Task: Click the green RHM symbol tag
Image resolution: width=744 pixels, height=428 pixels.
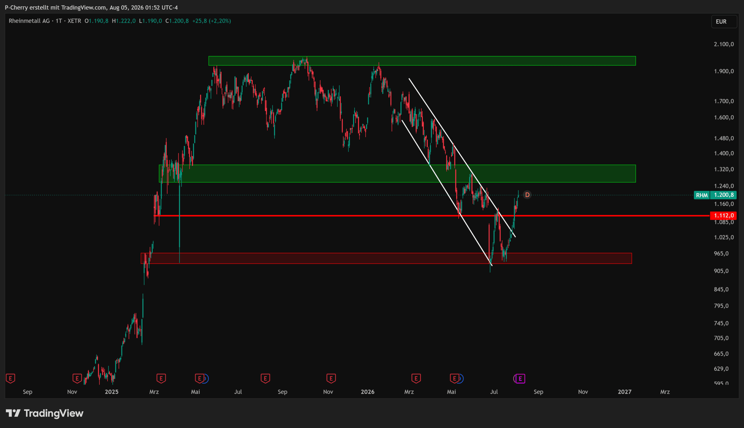Action: pos(702,195)
